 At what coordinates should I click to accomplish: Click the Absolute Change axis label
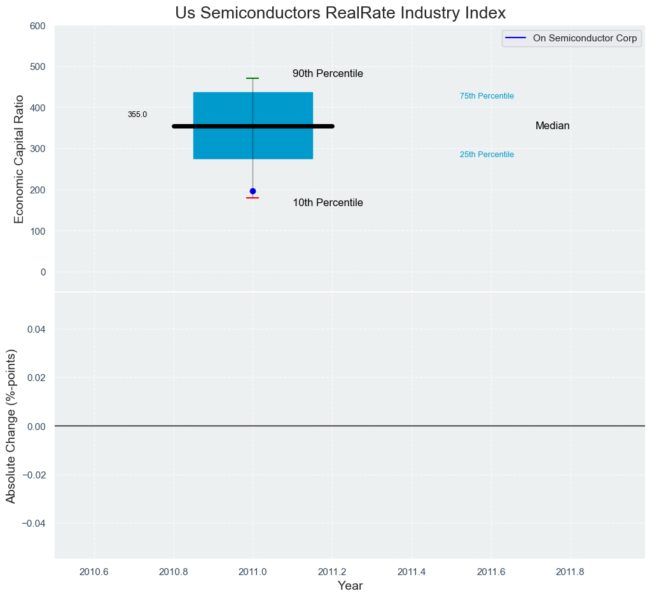tap(11, 426)
